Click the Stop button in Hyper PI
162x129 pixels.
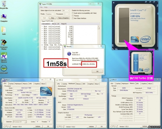pos(53,18)
